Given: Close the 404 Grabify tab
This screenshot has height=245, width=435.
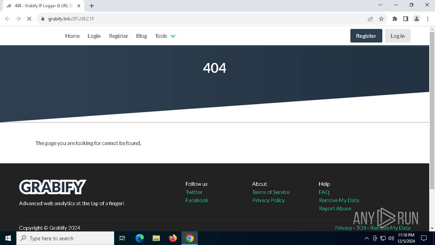Looking at the screenshot, I should coord(79,6).
